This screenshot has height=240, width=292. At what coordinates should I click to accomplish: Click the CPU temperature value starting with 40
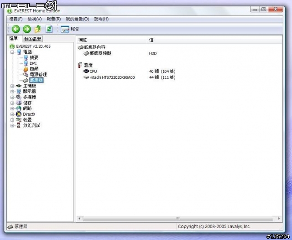[162, 71]
